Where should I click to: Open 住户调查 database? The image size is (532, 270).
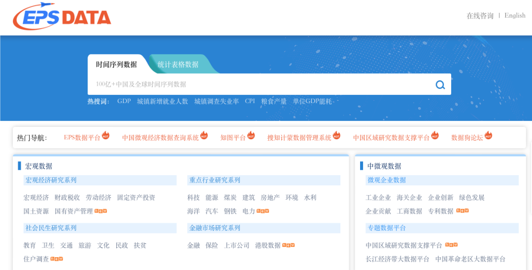point(36,259)
